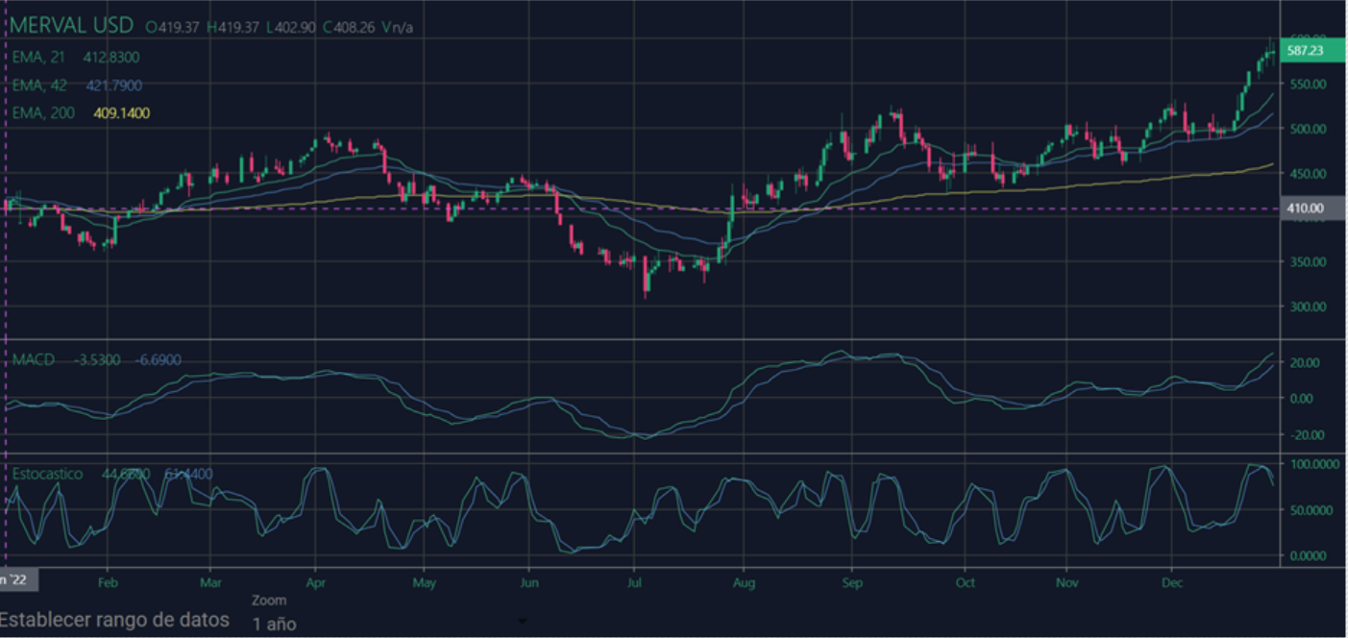Click the Apr label on time axis
1348x638 pixels.
coord(315,582)
